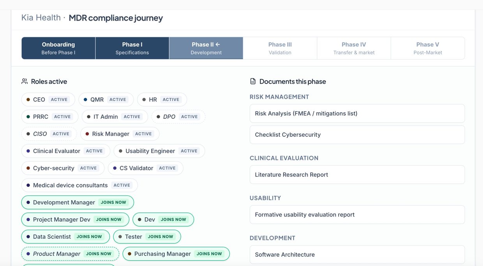Click the Tester role chip
483x266 pixels.
click(147, 236)
